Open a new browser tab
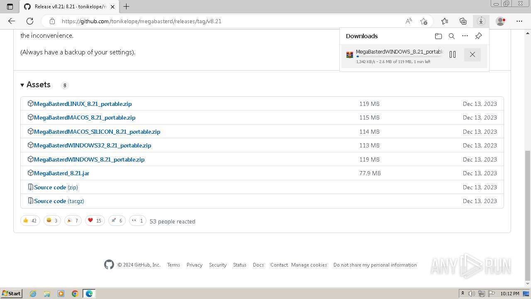 (x=127, y=6)
